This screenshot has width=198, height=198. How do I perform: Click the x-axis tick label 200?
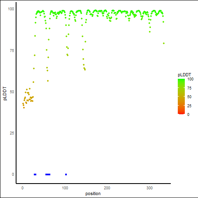pyautogui.click(x=107, y=188)
